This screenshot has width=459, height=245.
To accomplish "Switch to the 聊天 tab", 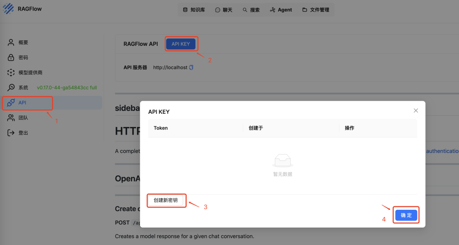I will pyautogui.click(x=224, y=10).
